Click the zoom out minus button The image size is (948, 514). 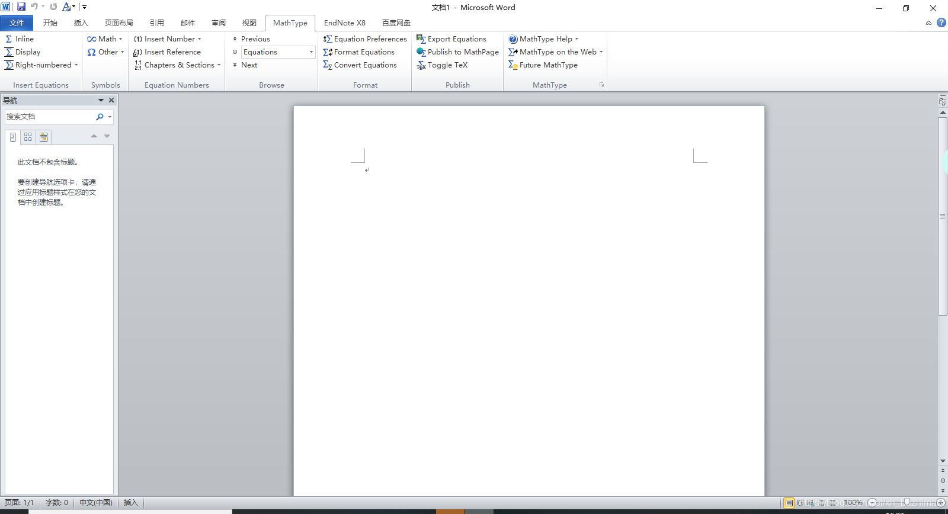click(872, 503)
